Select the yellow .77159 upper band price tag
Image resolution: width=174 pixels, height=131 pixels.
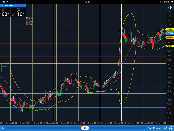pyautogui.click(x=169, y=29)
